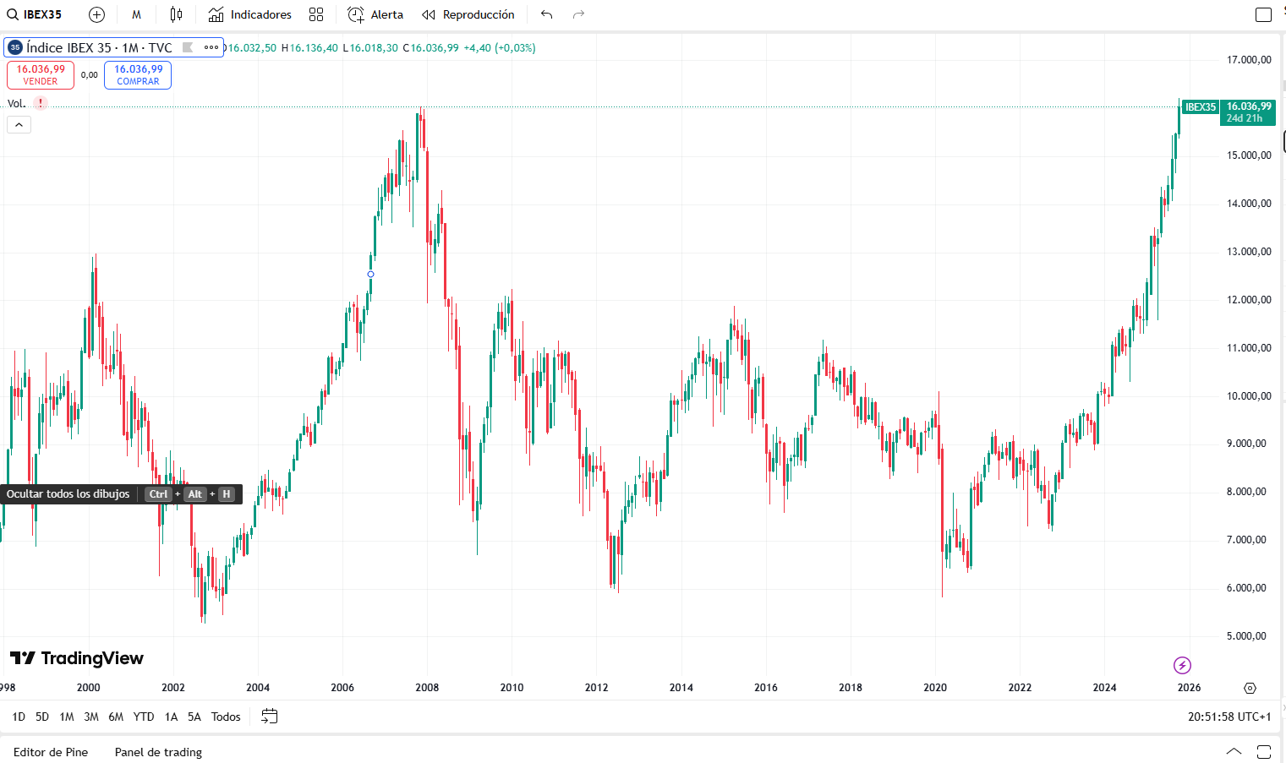The height and width of the screenshot is (763, 1286).
Task: Open the candle chart type selector
Action: [x=176, y=14]
